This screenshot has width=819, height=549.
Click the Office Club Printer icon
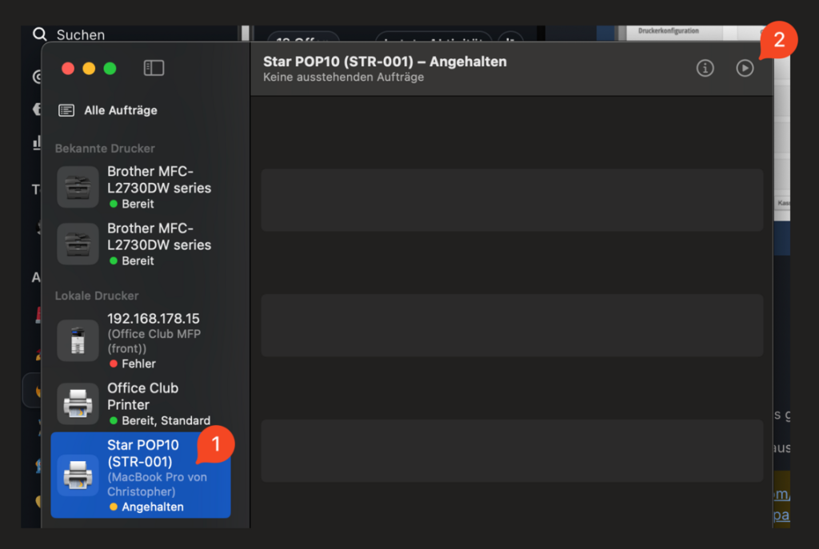tap(78, 404)
